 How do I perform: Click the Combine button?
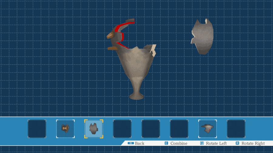point(176,143)
